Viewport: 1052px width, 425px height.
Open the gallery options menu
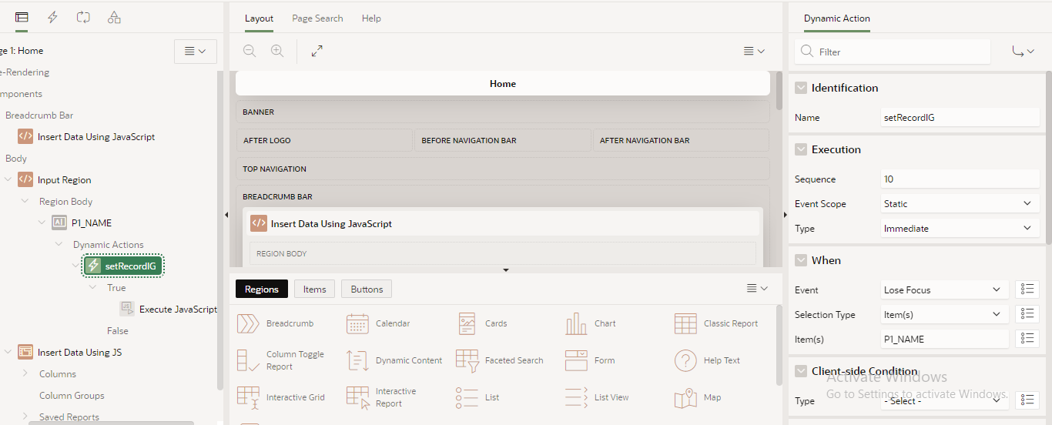[x=757, y=289]
